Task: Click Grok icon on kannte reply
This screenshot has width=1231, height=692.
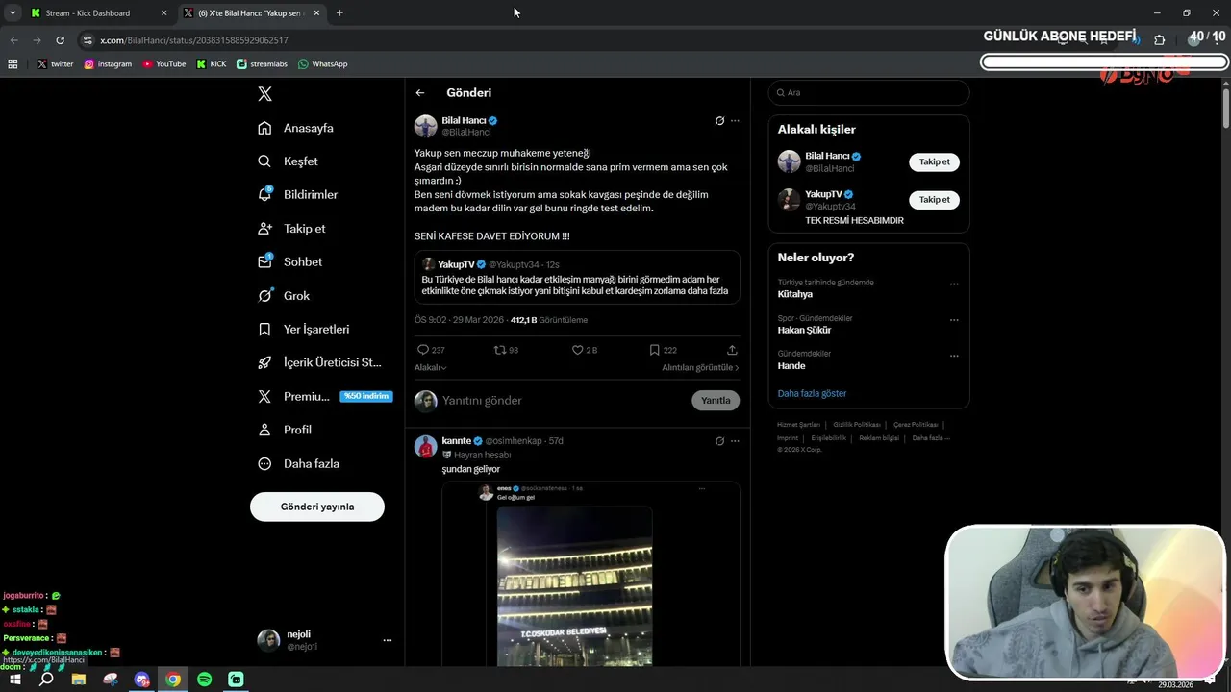Action: (x=719, y=441)
